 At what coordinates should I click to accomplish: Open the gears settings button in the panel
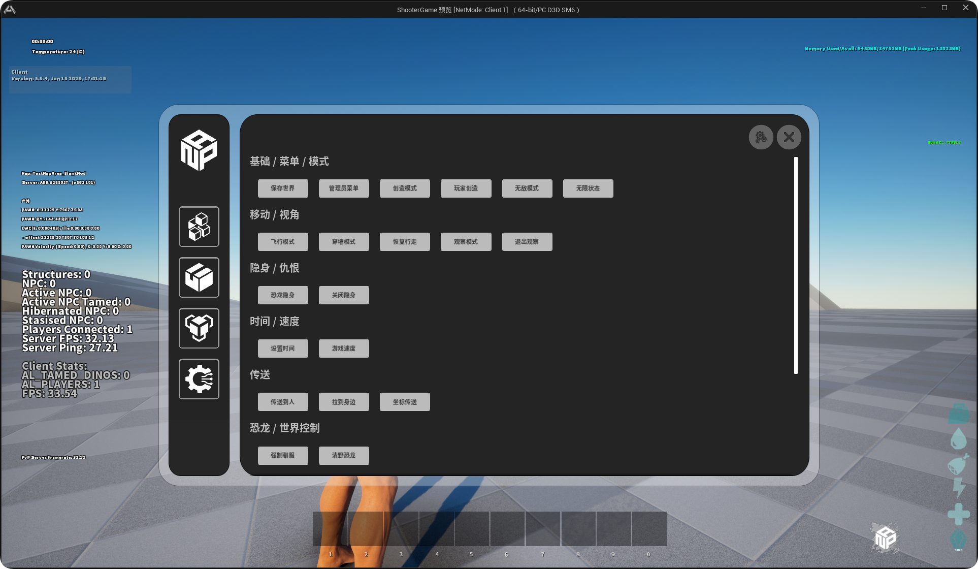(761, 137)
